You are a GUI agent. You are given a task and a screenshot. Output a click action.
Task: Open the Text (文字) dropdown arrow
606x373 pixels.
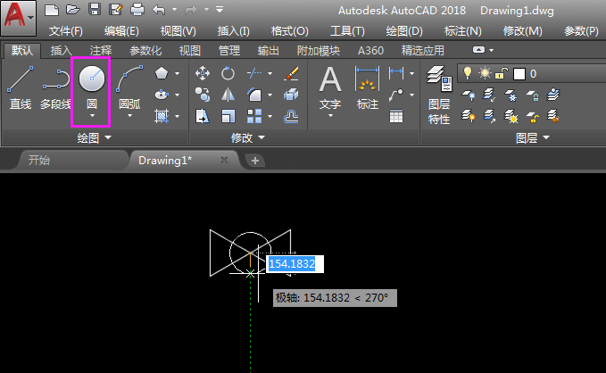[330, 116]
